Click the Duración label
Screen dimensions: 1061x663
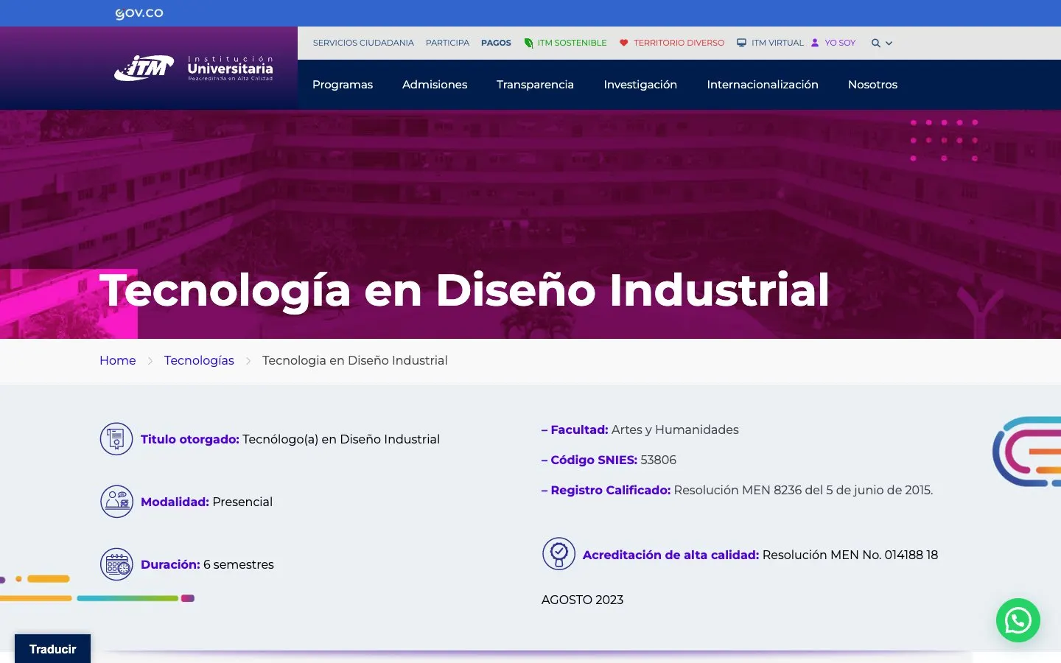click(170, 564)
